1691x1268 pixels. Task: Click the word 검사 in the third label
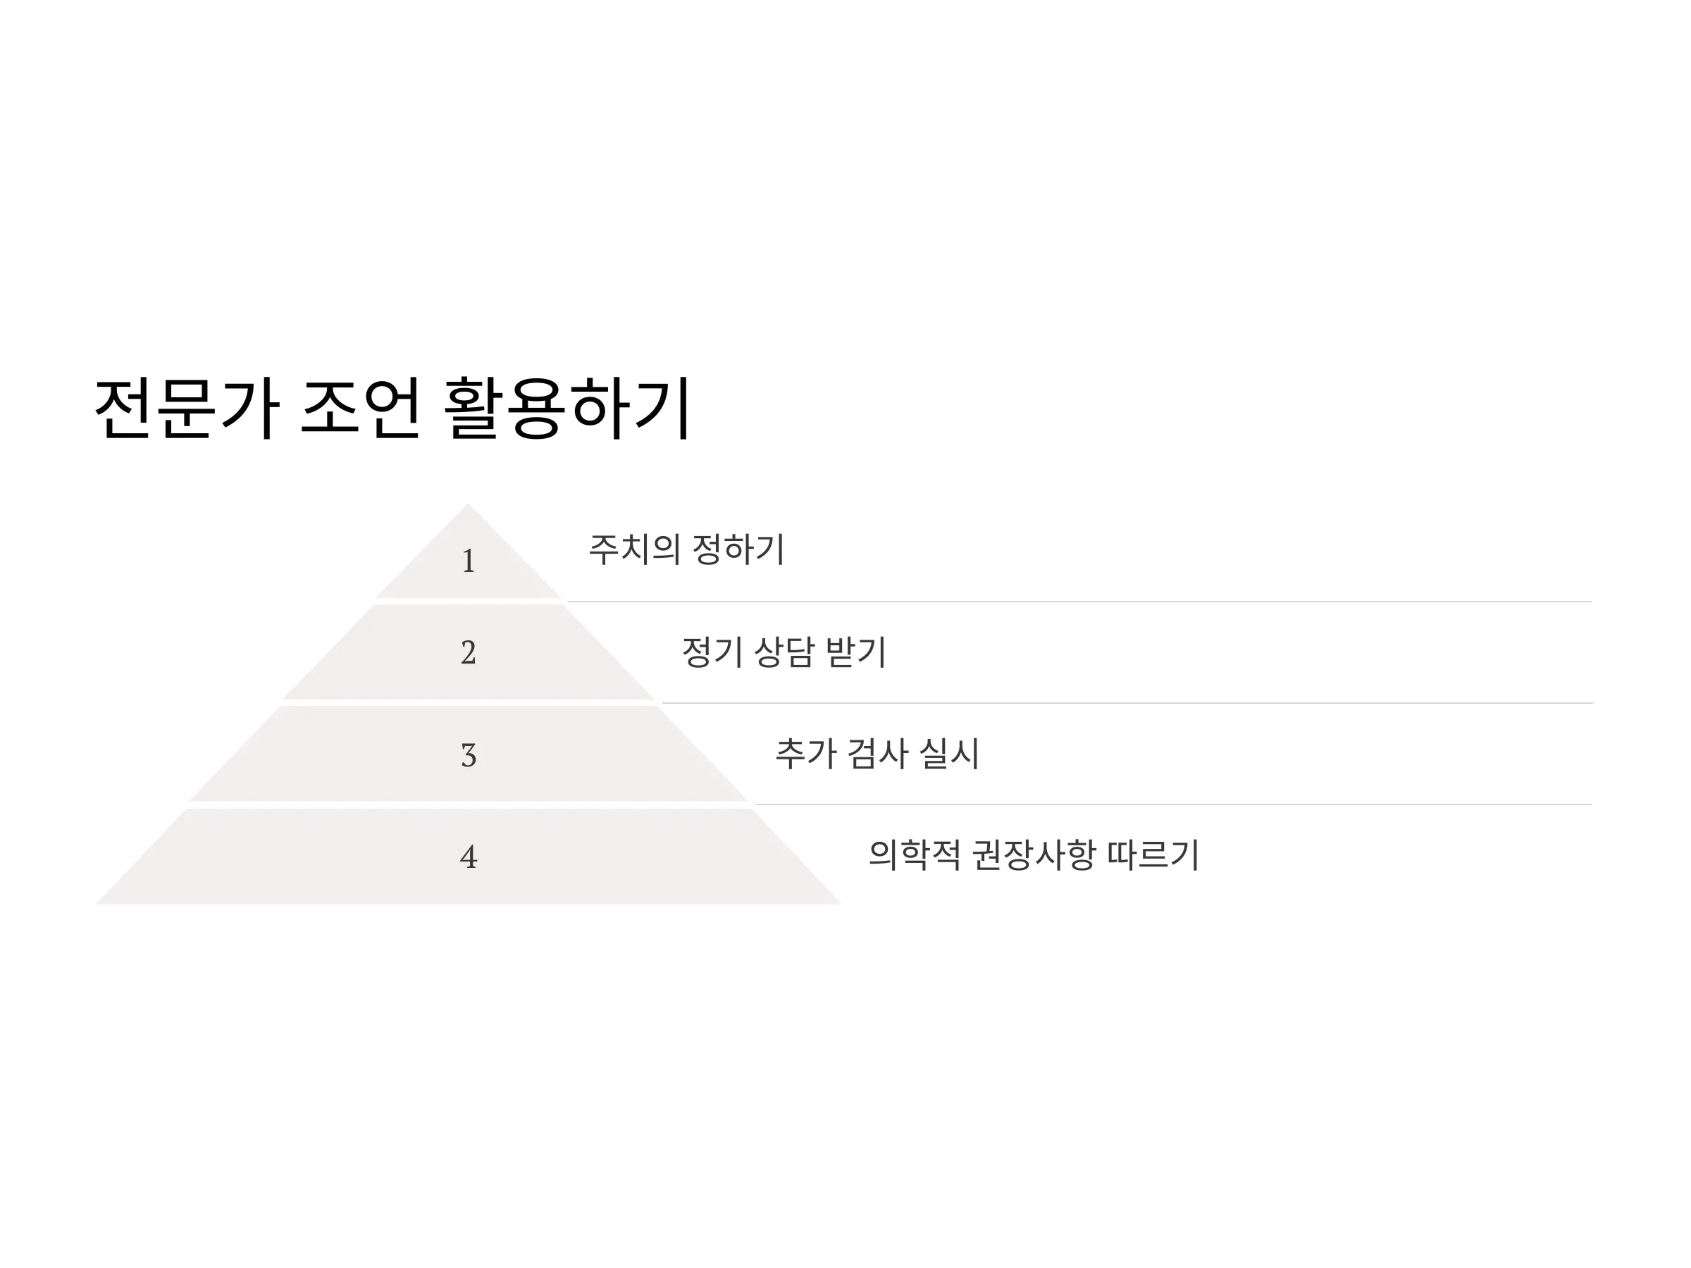pos(878,754)
